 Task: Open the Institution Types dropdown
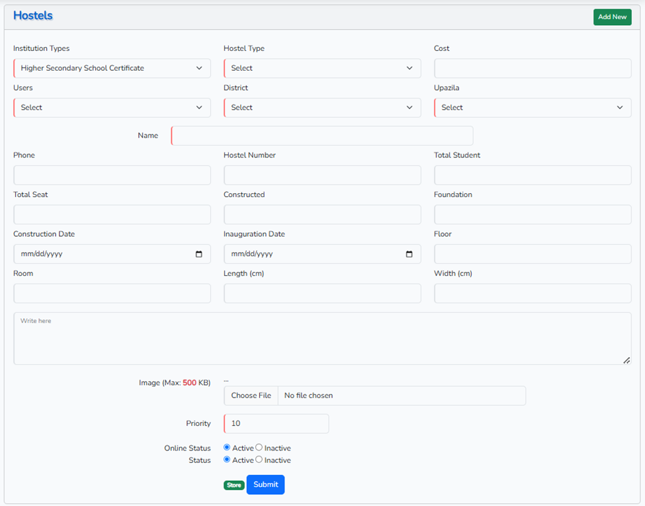[112, 68]
